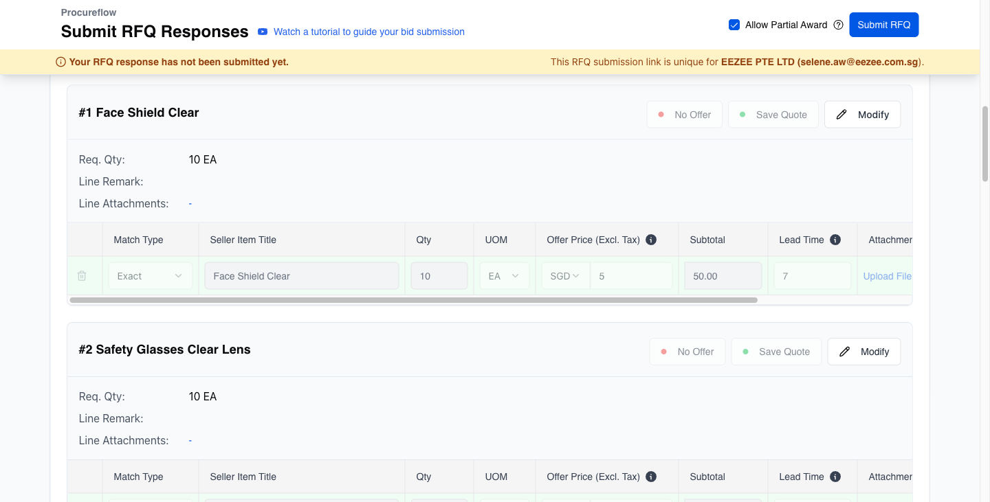
Task: Click Match Type column header in Face Shield table
Action: coord(139,240)
